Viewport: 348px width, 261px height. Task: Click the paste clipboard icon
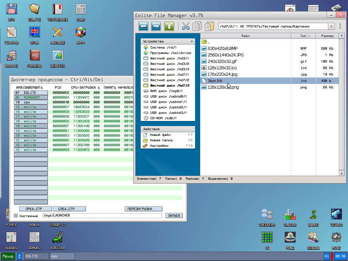(209, 26)
